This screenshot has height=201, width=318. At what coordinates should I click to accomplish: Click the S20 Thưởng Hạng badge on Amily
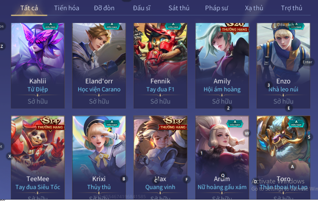(x=235, y=28)
